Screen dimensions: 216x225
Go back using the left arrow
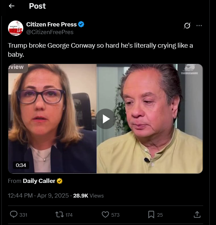point(11,6)
